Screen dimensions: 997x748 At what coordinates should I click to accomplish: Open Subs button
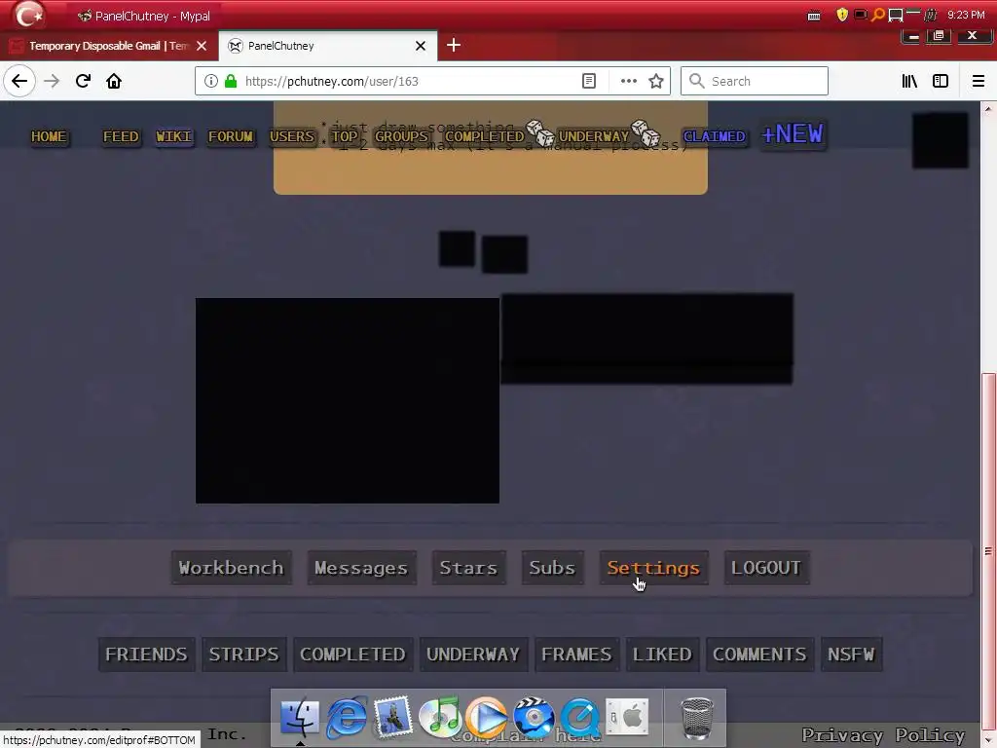coord(552,568)
